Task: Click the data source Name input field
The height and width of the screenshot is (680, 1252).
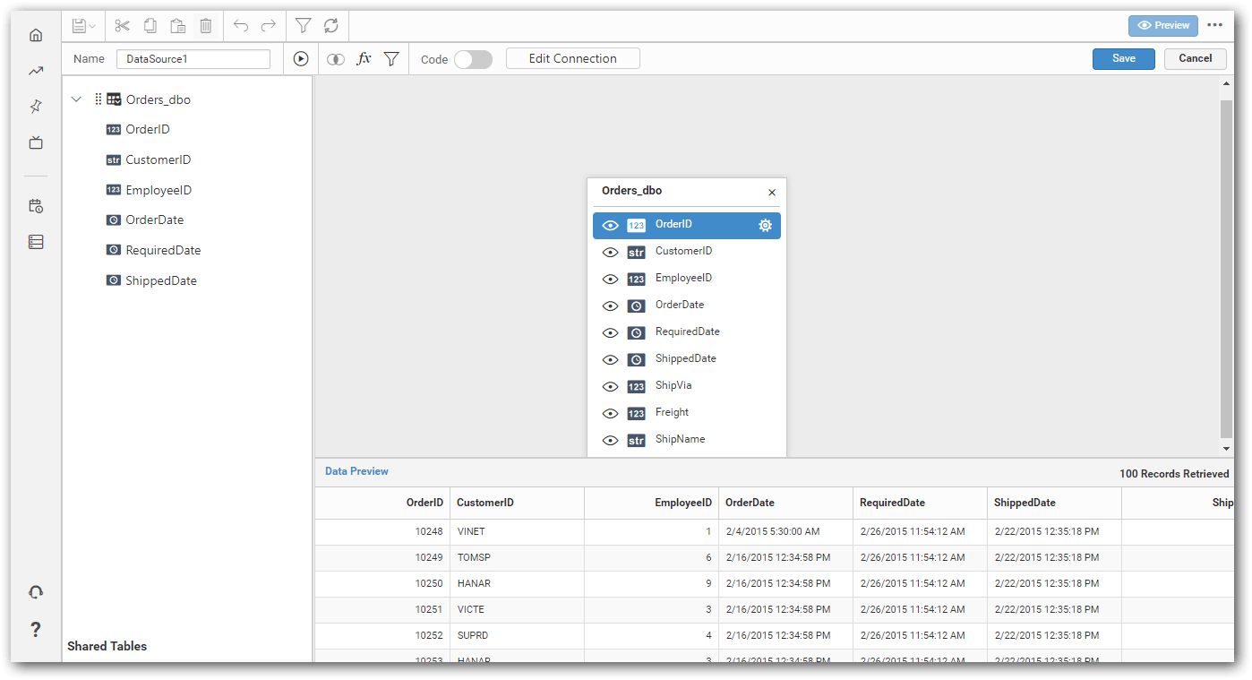Action: click(x=193, y=59)
